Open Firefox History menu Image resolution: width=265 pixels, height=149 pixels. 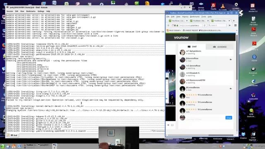tap(185, 17)
